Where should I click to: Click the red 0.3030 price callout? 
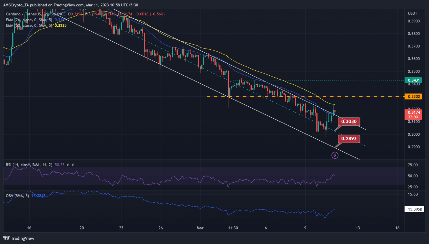[349, 121]
